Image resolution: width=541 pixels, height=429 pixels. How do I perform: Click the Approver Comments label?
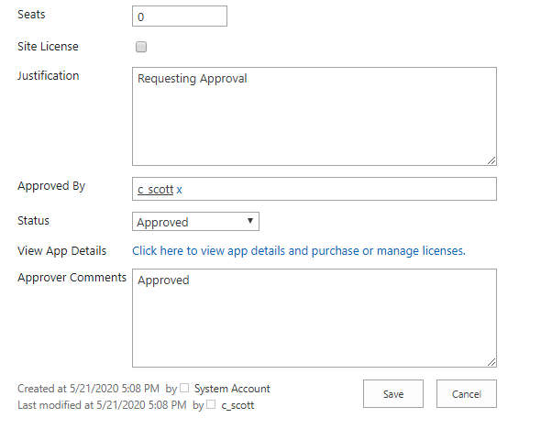coord(72,278)
